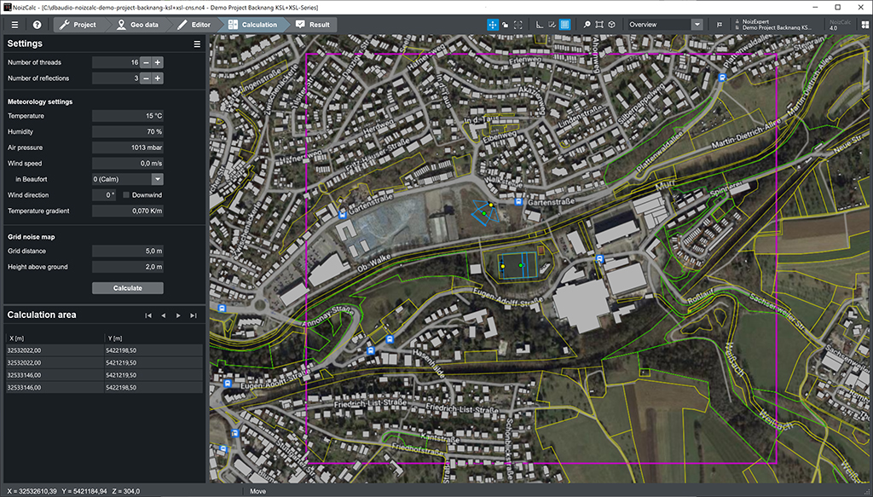Image resolution: width=873 pixels, height=497 pixels.
Task: Decrease the number of reflections
Action: (146, 78)
